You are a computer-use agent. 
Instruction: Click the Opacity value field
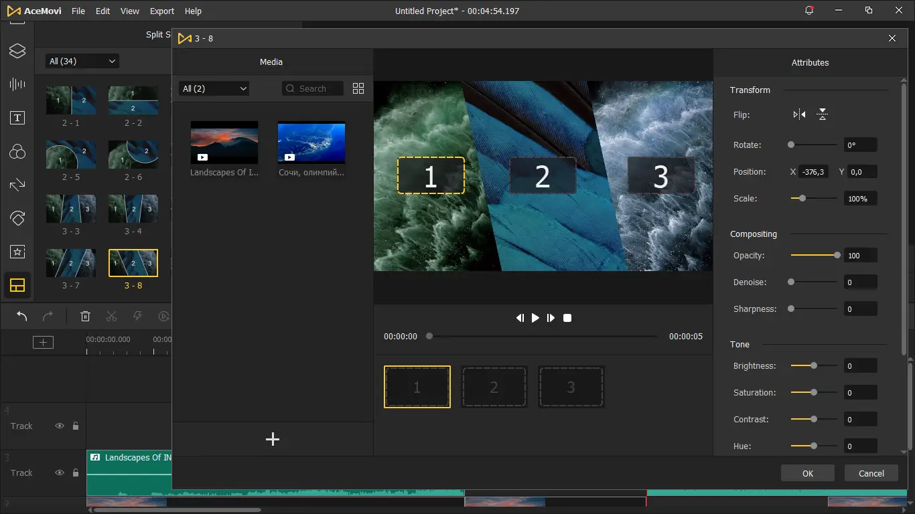[x=861, y=256]
